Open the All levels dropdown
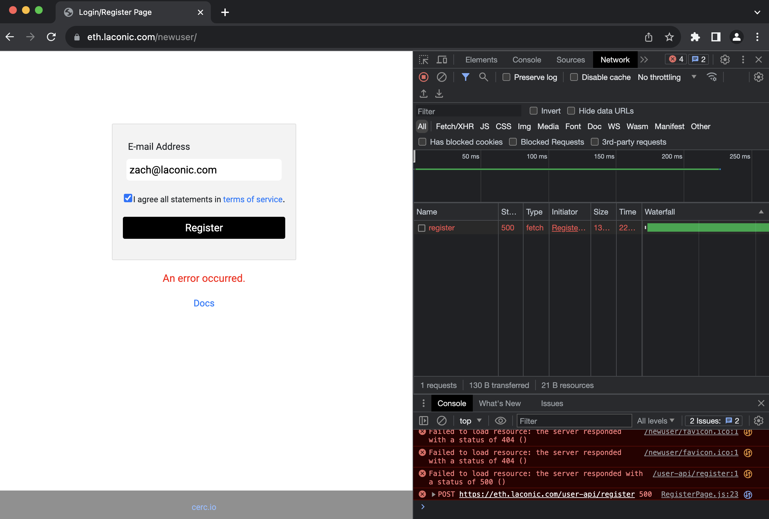Viewport: 769px width, 519px height. [x=655, y=421]
